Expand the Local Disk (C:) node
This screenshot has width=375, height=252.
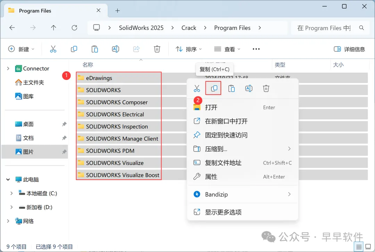pyautogui.click(x=11, y=193)
